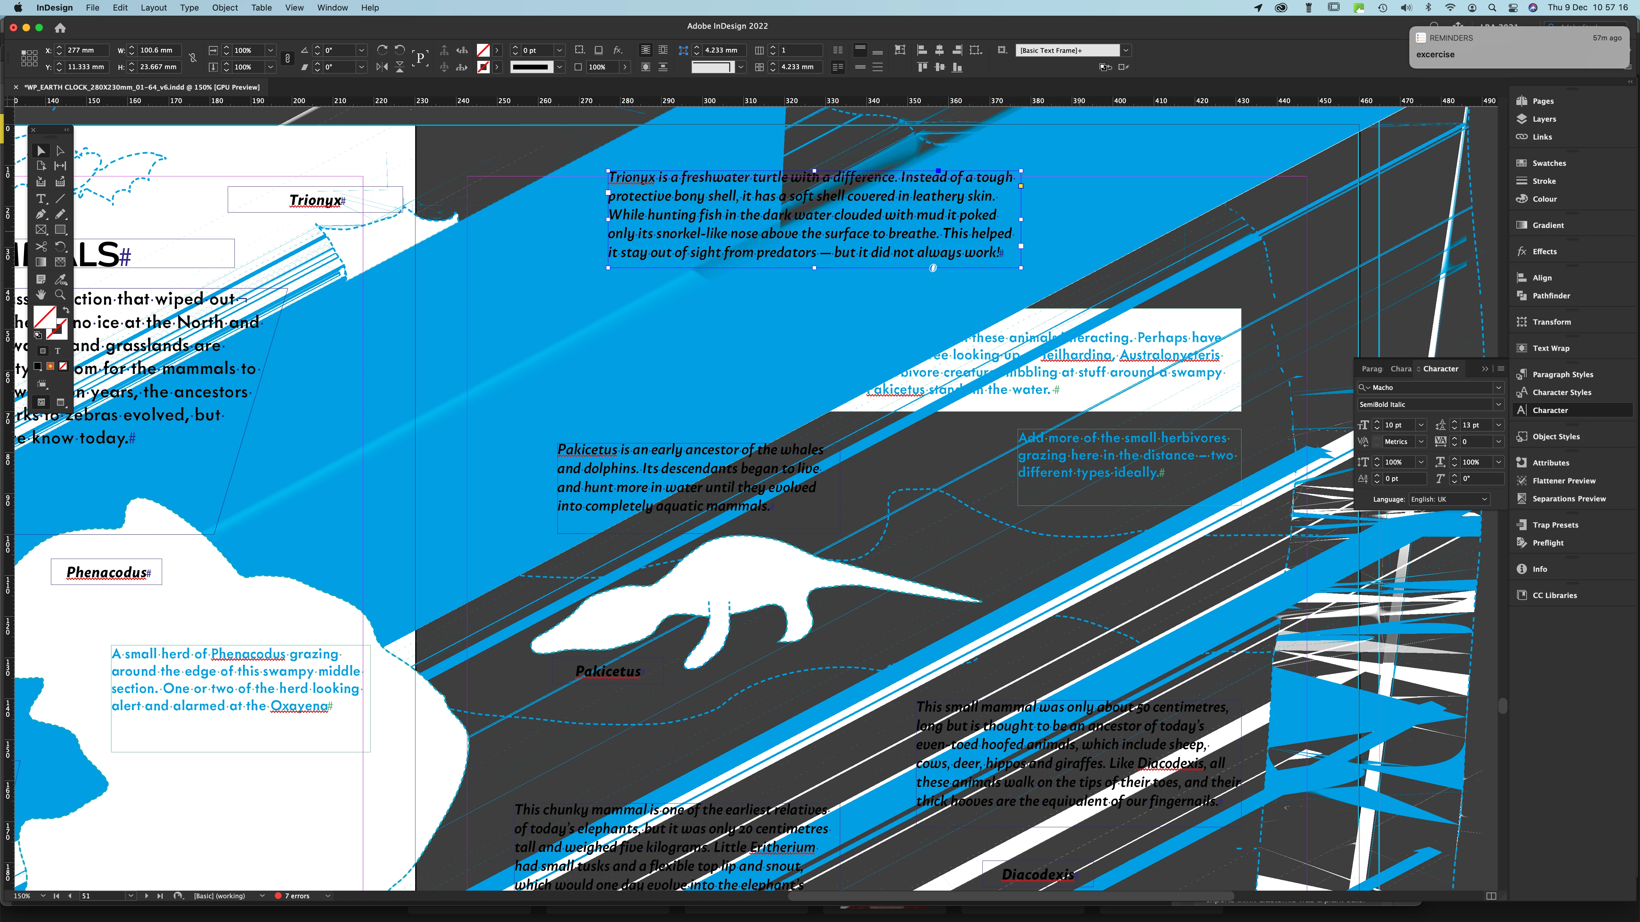Select the Scissors tool
The width and height of the screenshot is (1640, 922).
click(41, 246)
